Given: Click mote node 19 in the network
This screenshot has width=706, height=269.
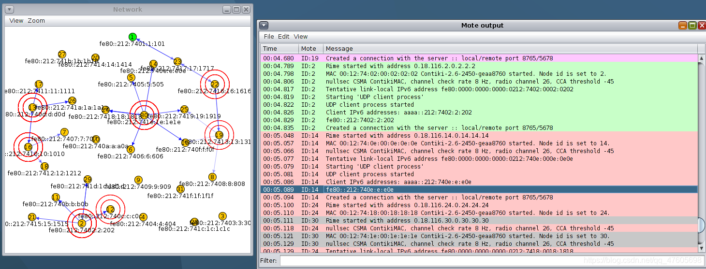Looking at the screenshot, I should coord(219,135).
